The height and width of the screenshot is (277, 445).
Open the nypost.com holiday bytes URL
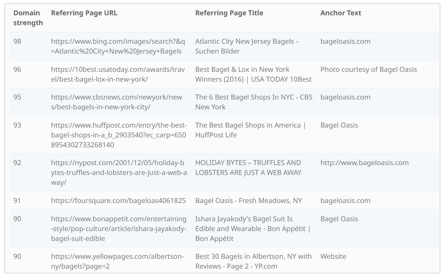(119, 172)
